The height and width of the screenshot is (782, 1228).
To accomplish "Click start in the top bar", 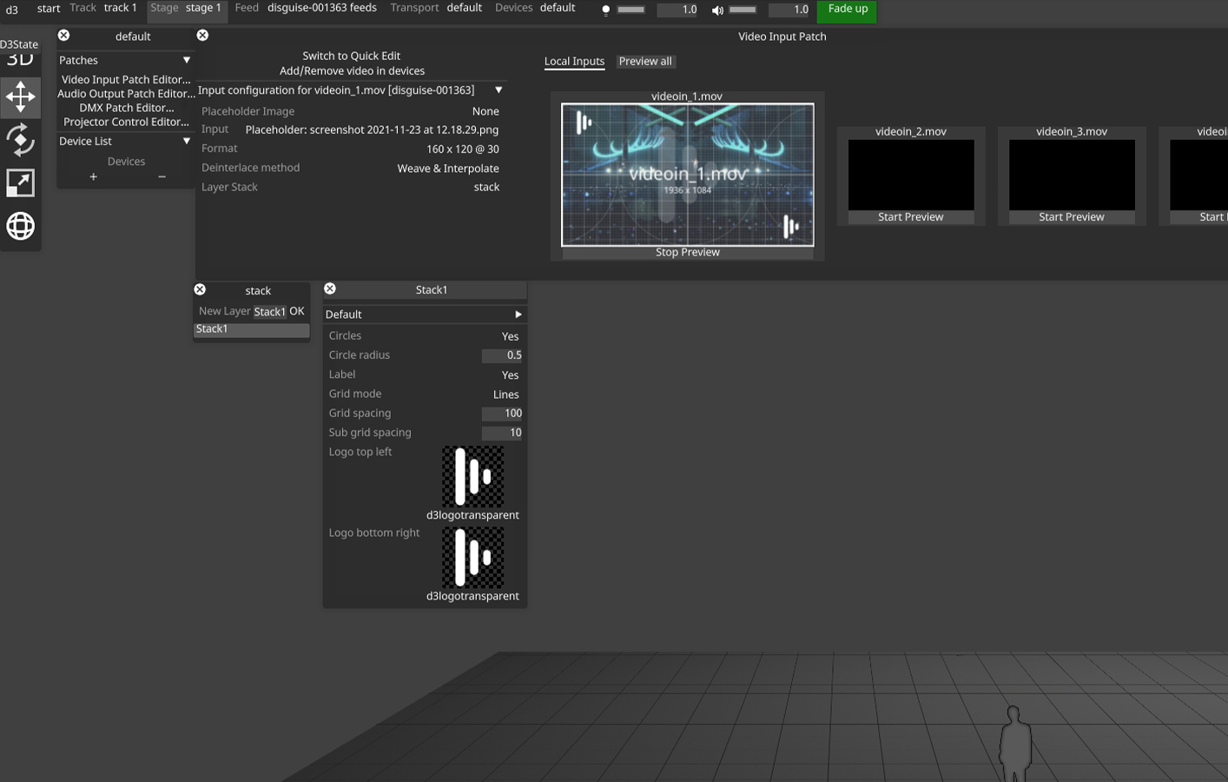I will click(x=49, y=9).
